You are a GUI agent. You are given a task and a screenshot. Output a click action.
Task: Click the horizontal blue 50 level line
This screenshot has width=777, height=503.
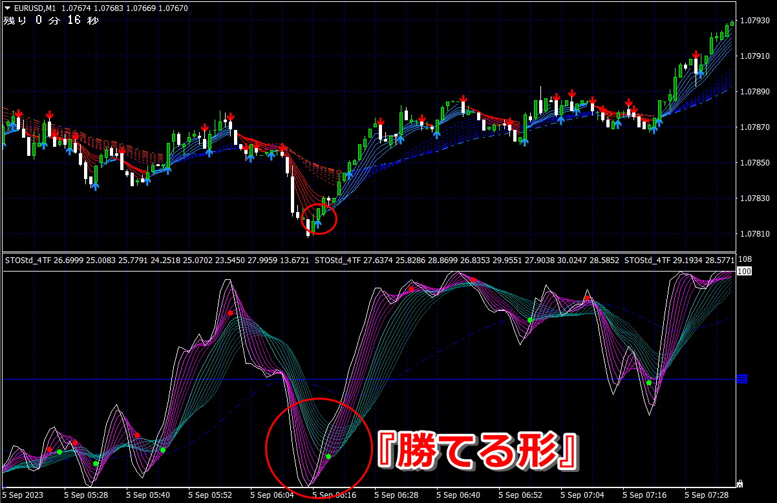click(x=369, y=380)
